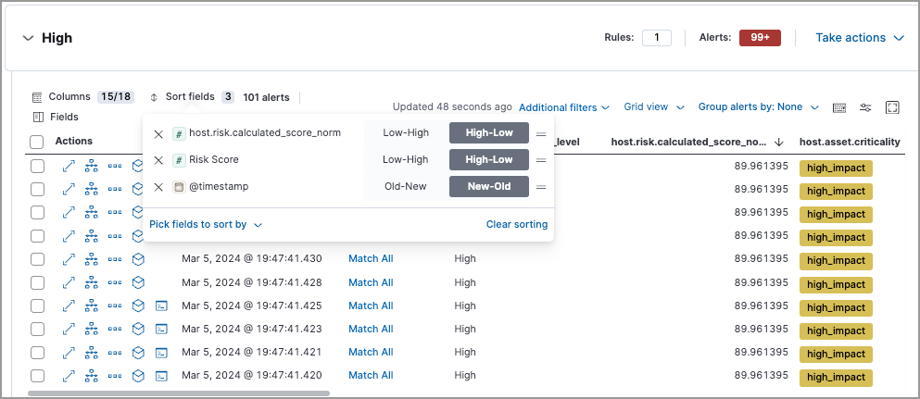920x399 pixels.
Task: Click the Clear sorting link
Action: coord(516,224)
